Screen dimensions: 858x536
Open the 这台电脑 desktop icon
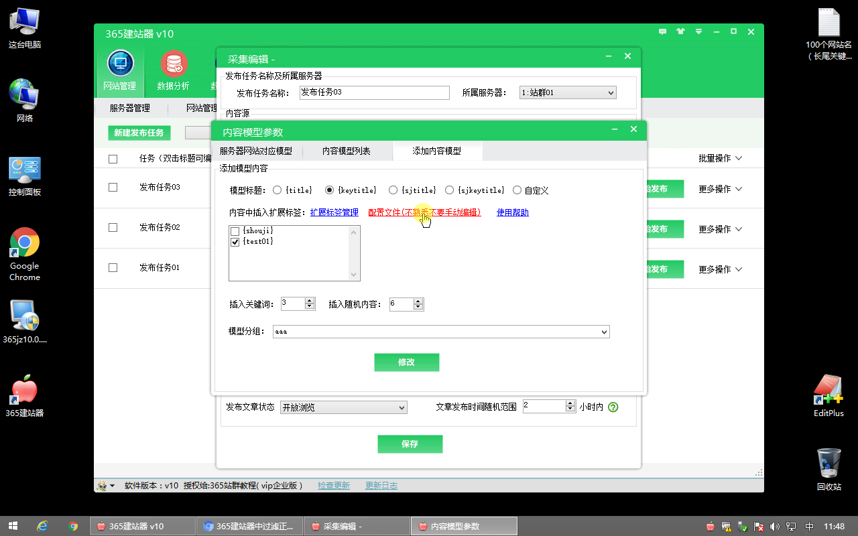click(x=25, y=27)
